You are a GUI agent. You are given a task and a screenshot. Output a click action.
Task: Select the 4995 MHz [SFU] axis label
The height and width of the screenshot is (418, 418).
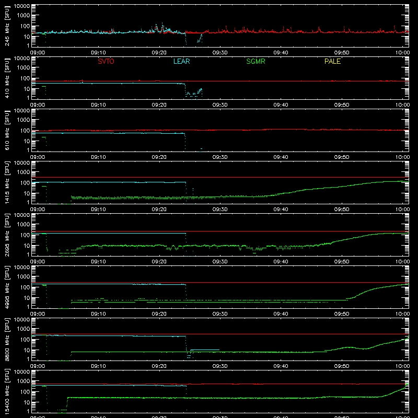pyautogui.click(x=7, y=287)
